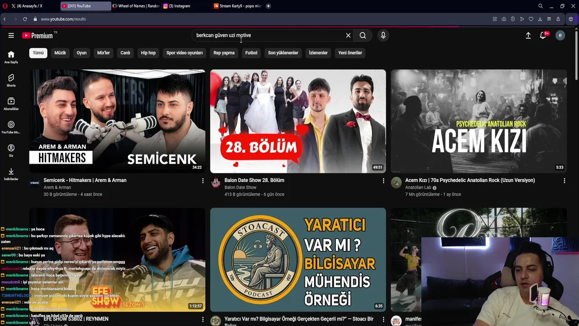Reload the page with the refresh icon
579x326 pixels.
pyautogui.click(x=25, y=19)
